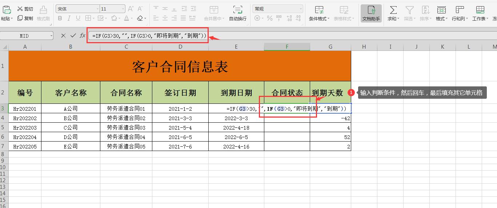Click cell containing Hr202203
497x208 pixels.
click(x=25, y=127)
